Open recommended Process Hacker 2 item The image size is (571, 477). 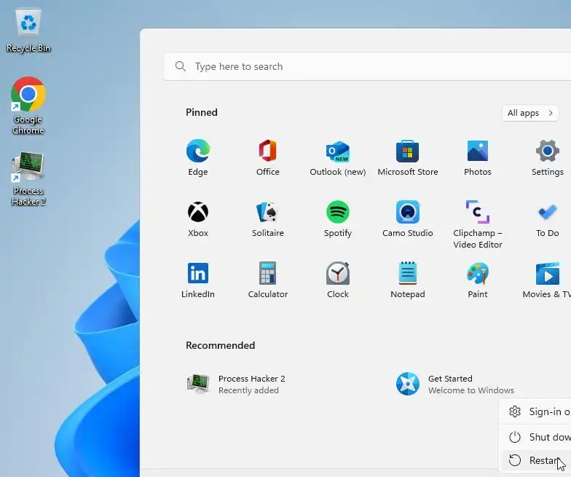pos(237,385)
